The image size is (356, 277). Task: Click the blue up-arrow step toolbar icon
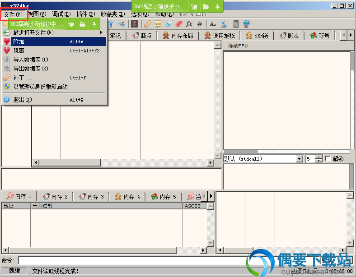pyautogui.click(x=111, y=24)
